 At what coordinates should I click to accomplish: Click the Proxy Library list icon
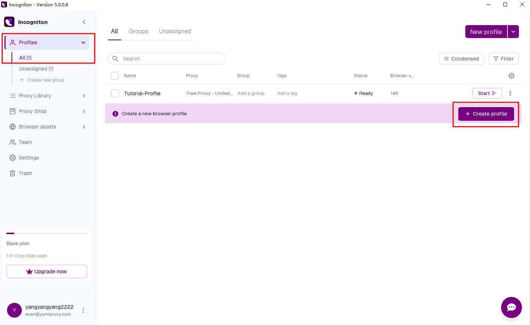pyautogui.click(x=13, y=96)
